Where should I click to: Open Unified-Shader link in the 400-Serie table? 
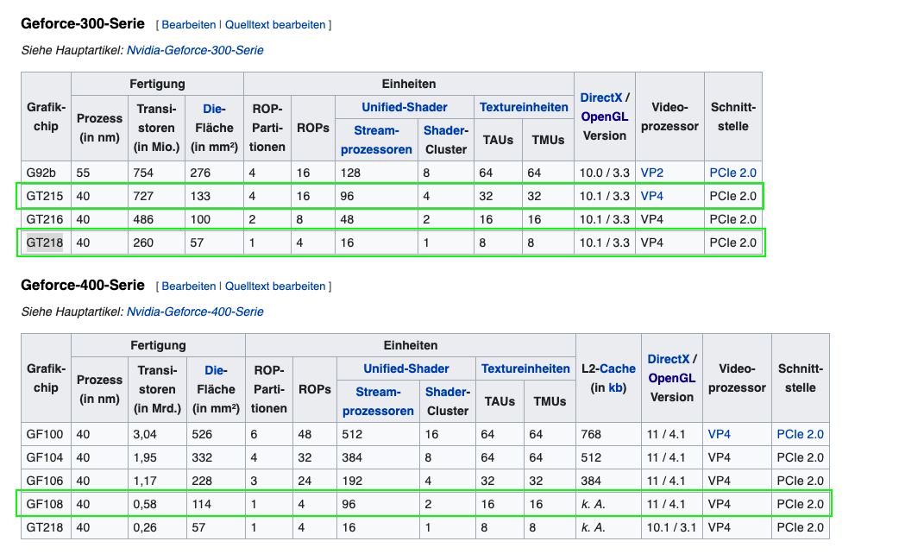pyautogui.click(x=405, y=368)
